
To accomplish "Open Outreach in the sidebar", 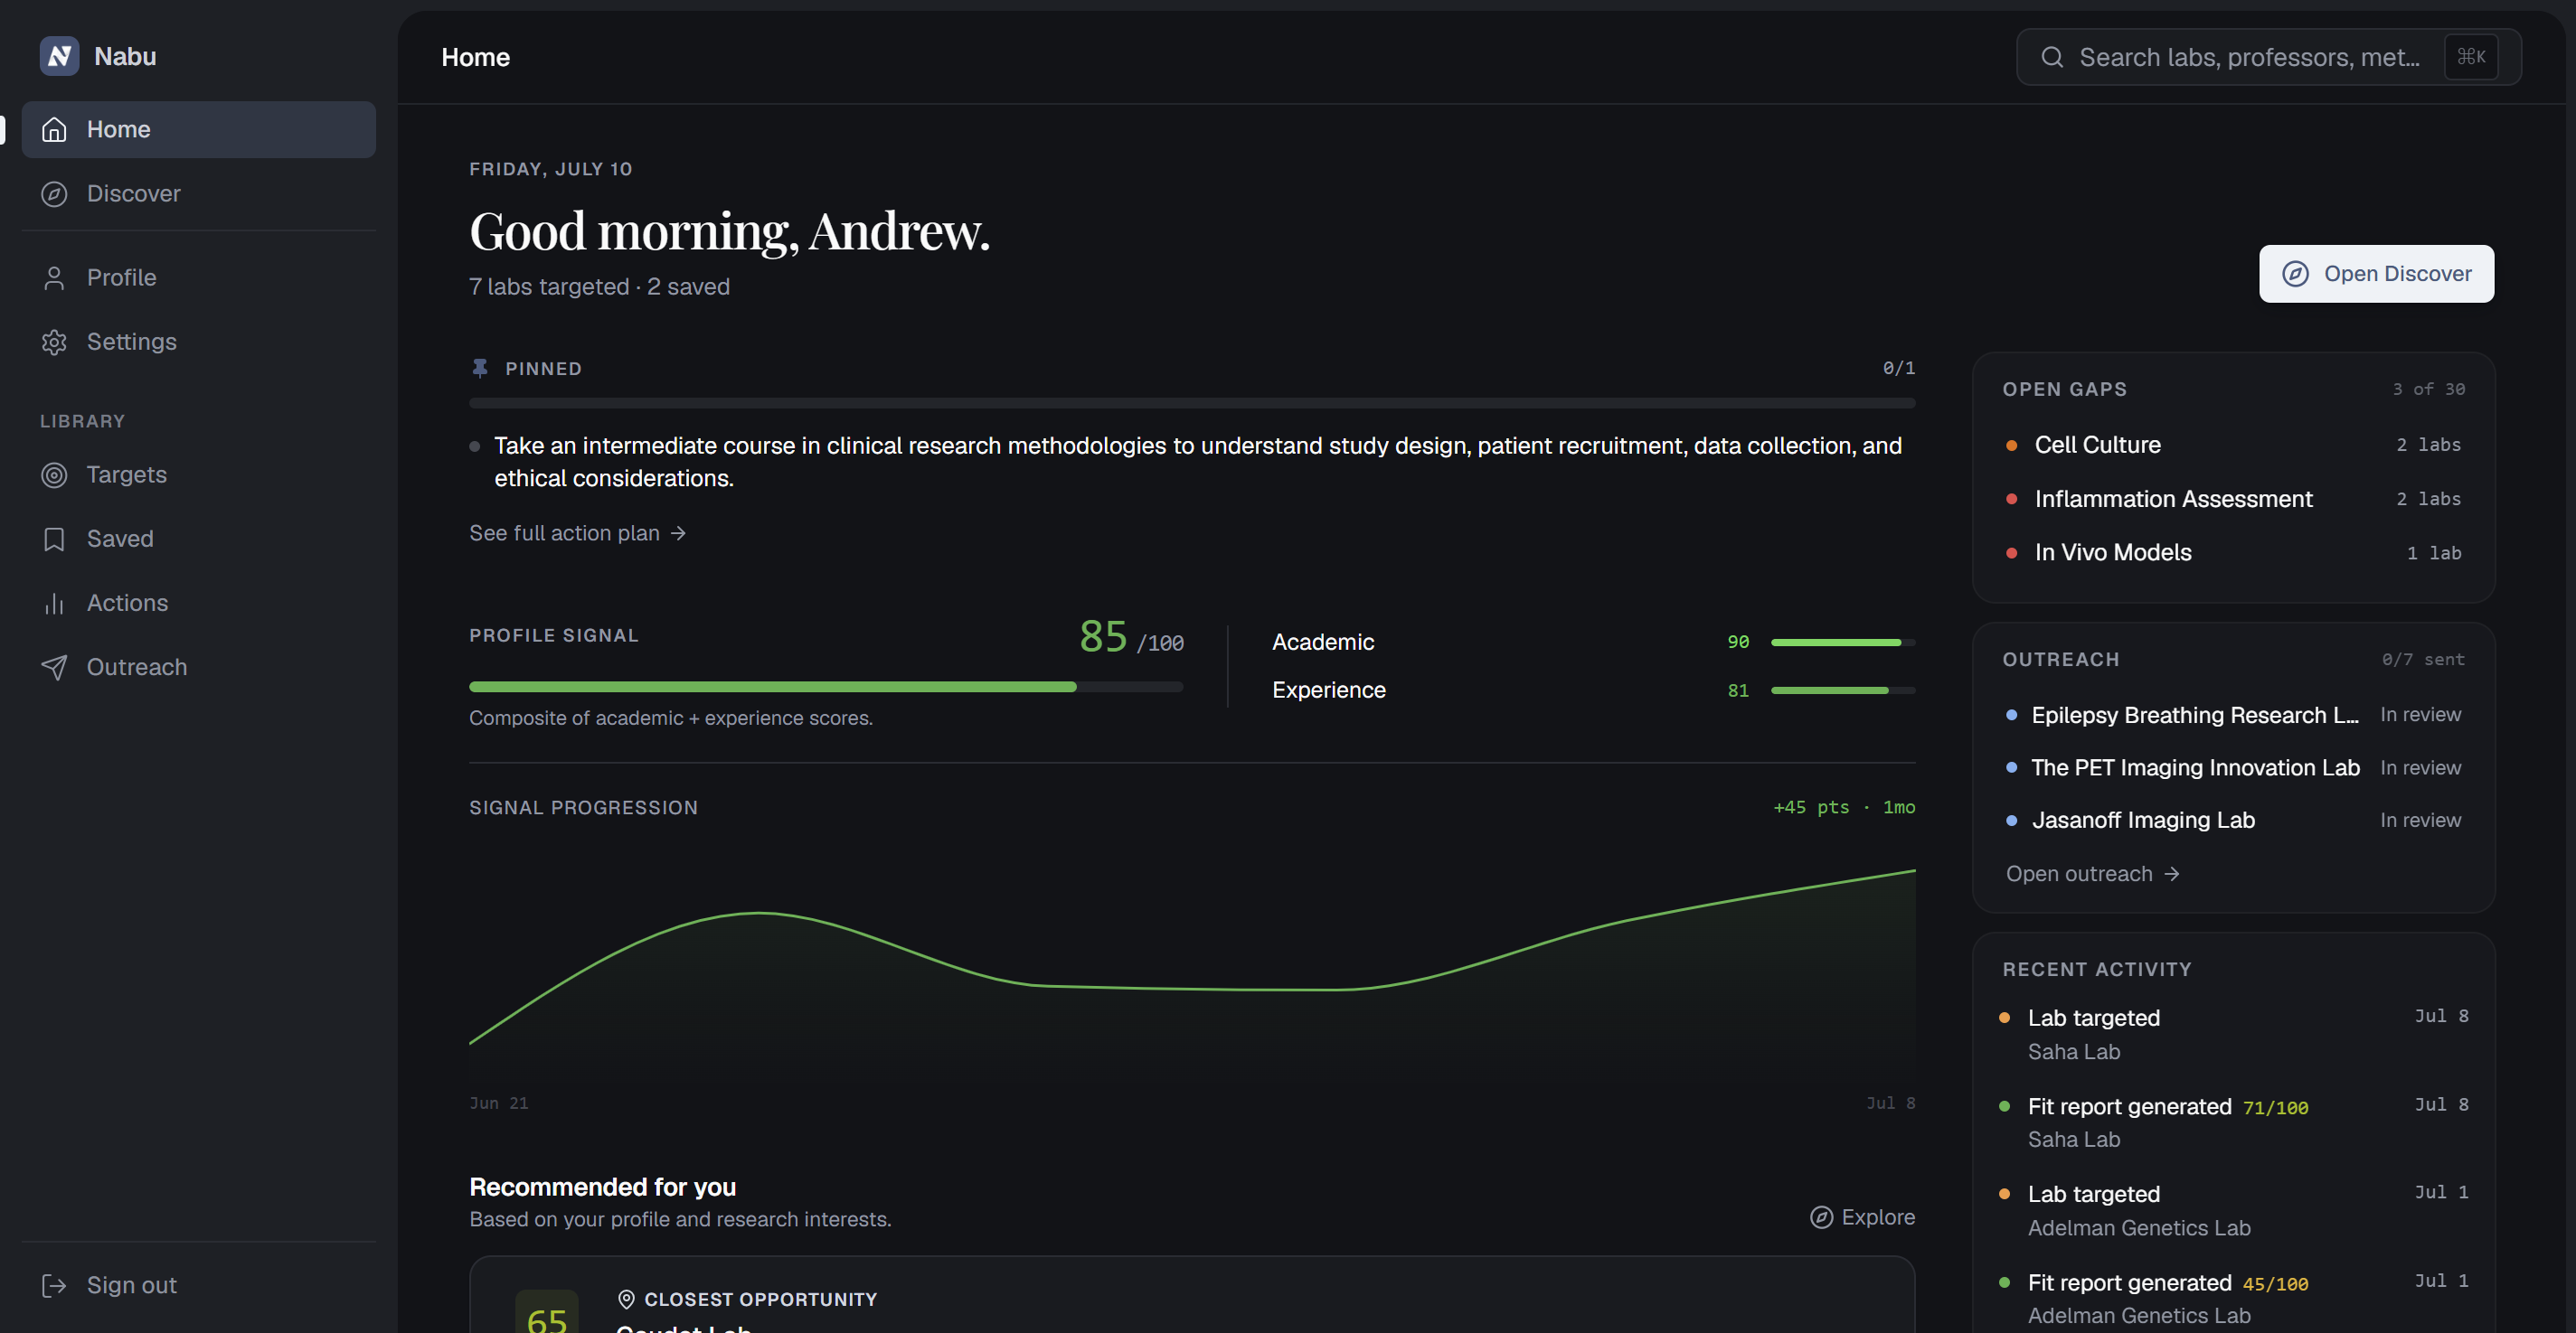I will (199, 667).
